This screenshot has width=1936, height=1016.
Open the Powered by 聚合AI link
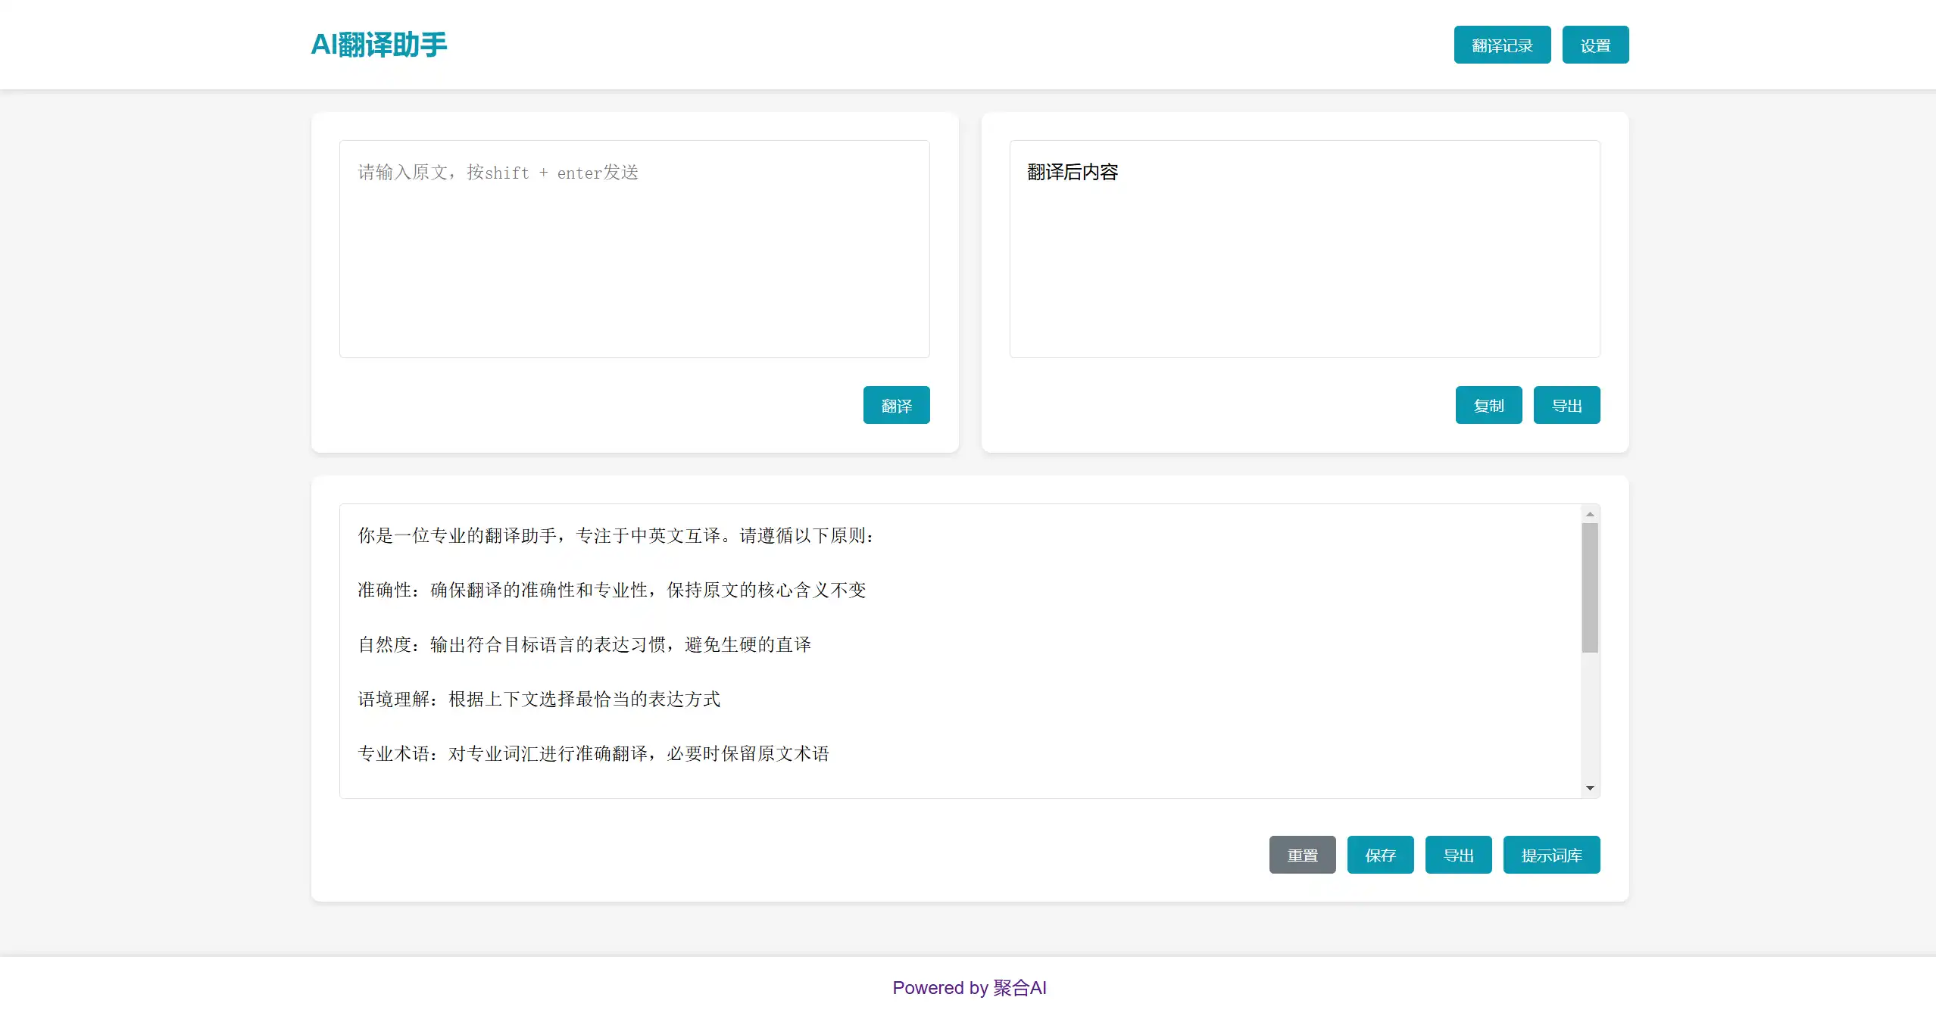pos(969,988)
